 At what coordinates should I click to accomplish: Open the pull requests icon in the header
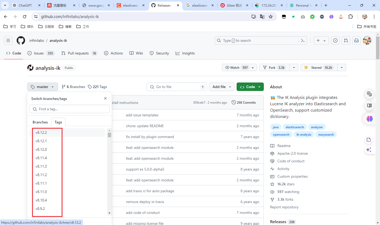346,40
